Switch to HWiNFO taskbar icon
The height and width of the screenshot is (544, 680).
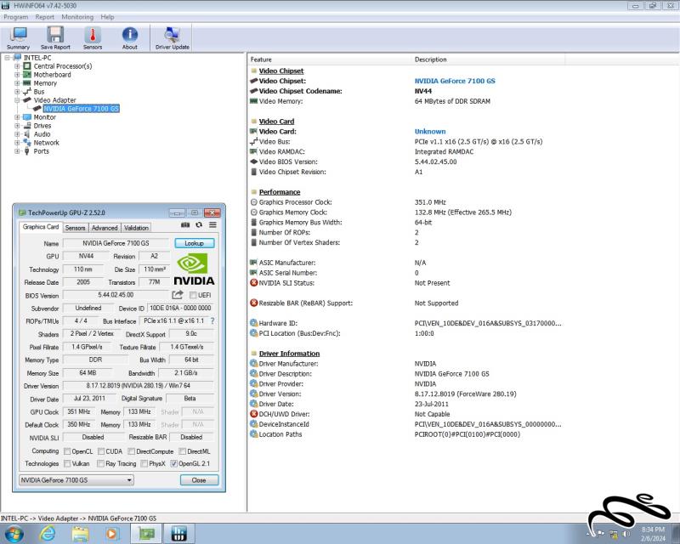(x=178, y=534)
